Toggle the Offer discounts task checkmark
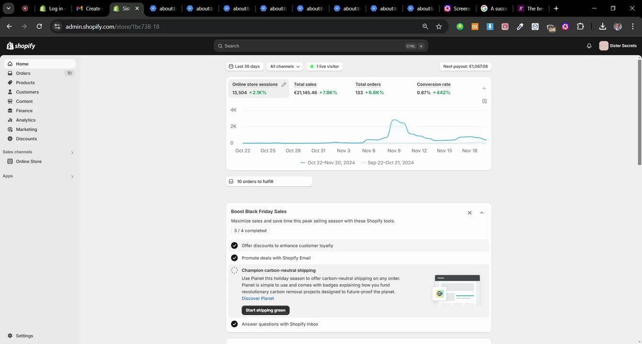642x344 pixels. point(234,246)
